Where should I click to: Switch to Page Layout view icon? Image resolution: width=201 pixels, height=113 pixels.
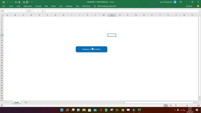point(171,105)
